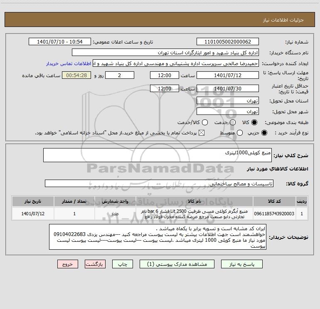Click the 'واحد شمارش' column header

click(115, 201)
